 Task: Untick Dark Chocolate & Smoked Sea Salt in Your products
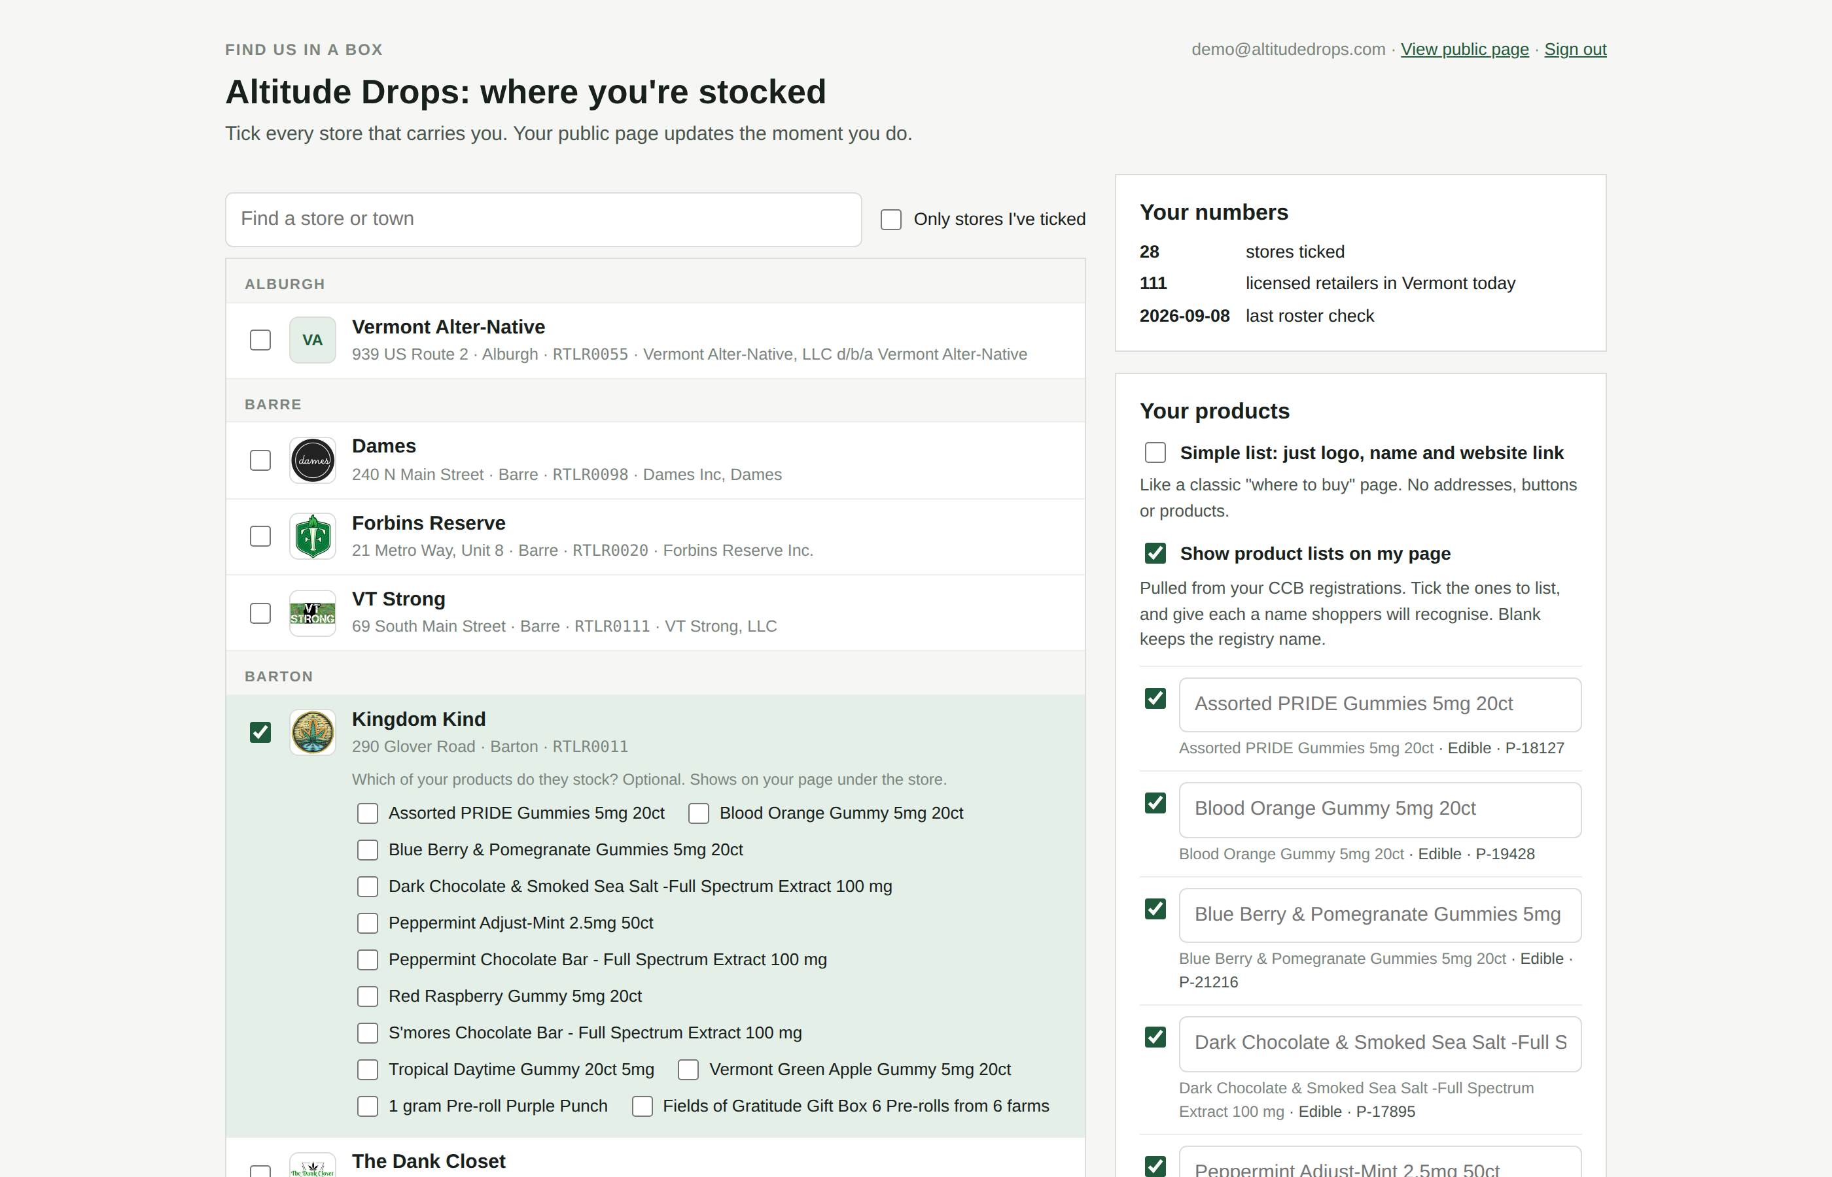click(1155, 1037)
